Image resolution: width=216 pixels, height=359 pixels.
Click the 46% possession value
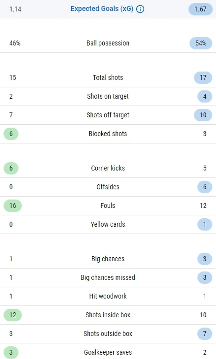[15, 43]
